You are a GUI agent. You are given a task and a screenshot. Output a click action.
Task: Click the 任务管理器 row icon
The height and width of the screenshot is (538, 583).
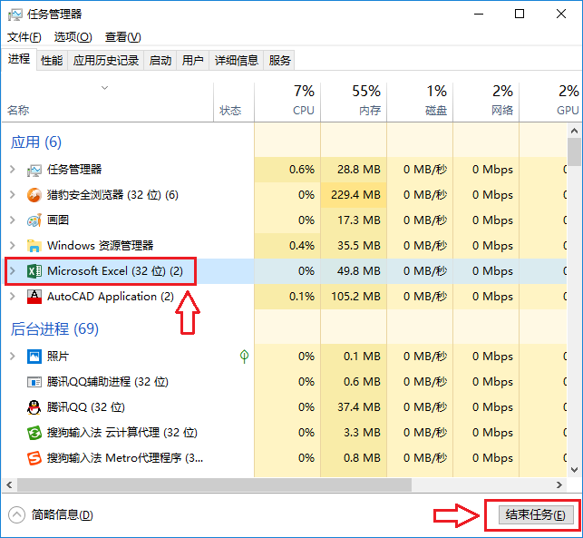coord(34,170)
